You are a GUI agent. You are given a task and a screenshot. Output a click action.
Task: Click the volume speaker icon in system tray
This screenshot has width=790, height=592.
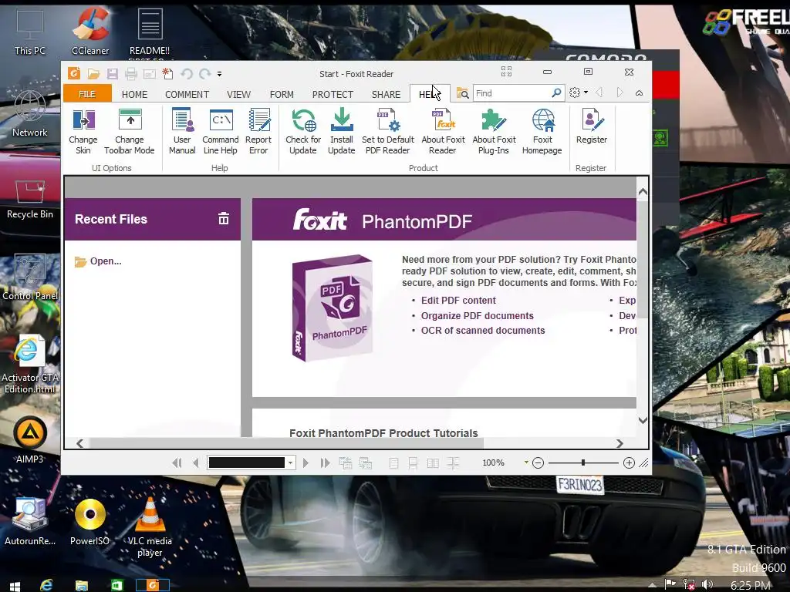(x=707, y=584)
